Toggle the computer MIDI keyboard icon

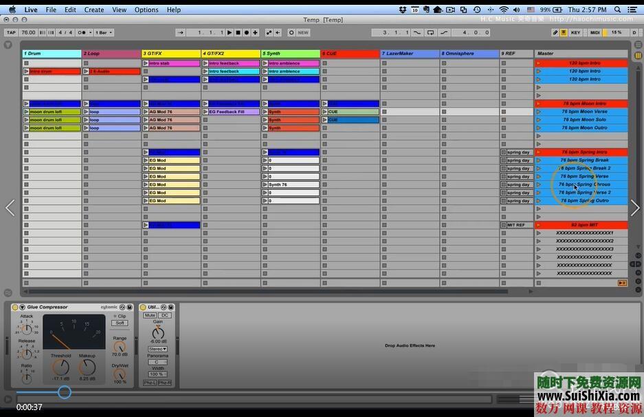point(564,32)
